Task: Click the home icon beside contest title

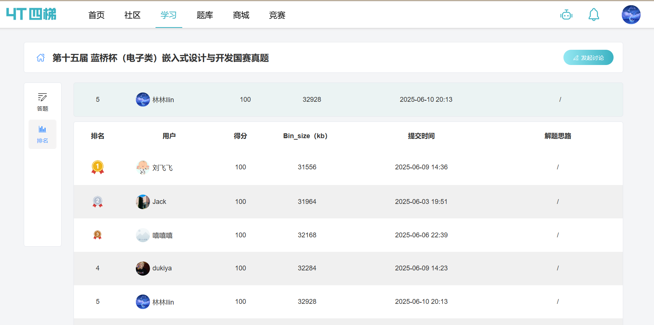Action: (41, 58)
